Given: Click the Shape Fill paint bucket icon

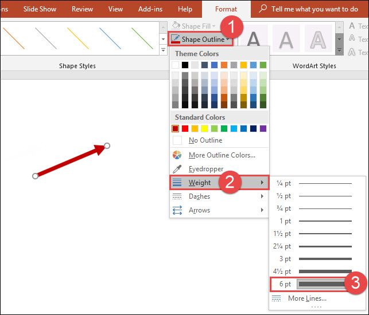Looking at the screenshot, I should pos(176,25).
